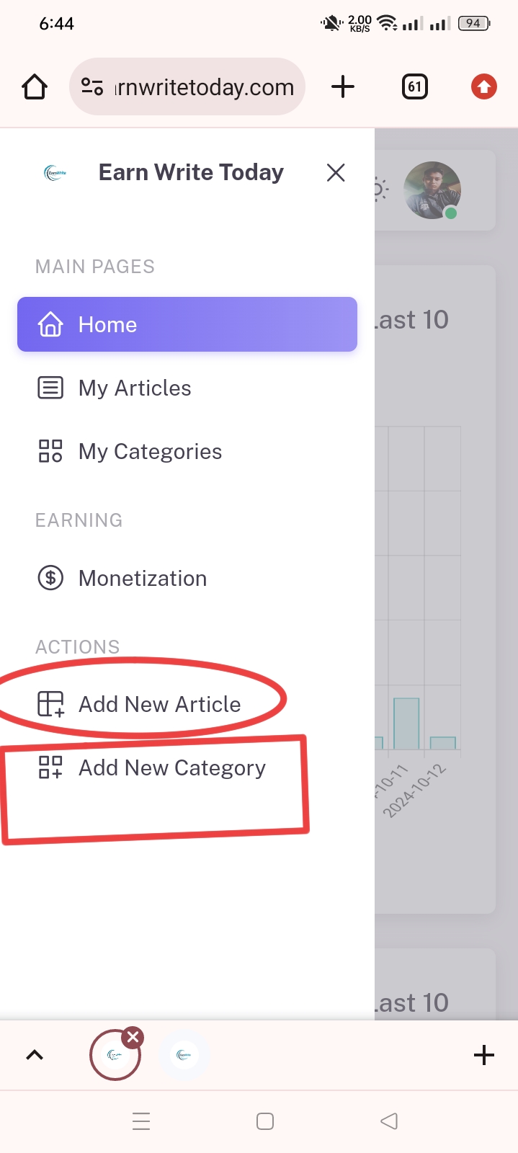Toggle the light/dark theme sun icon

click(380, 190)
